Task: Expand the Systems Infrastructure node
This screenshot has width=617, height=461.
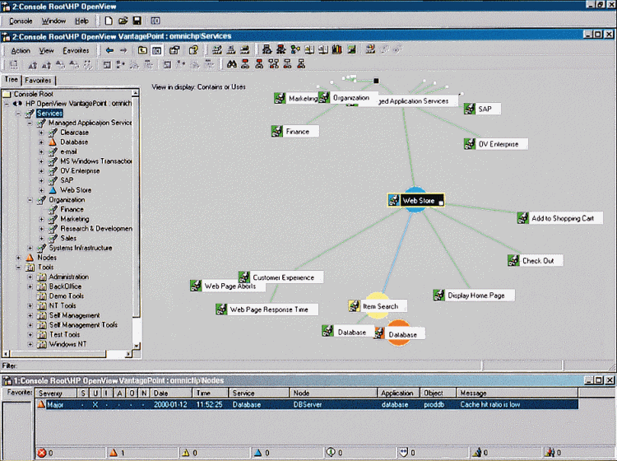Action: point(30,248)
